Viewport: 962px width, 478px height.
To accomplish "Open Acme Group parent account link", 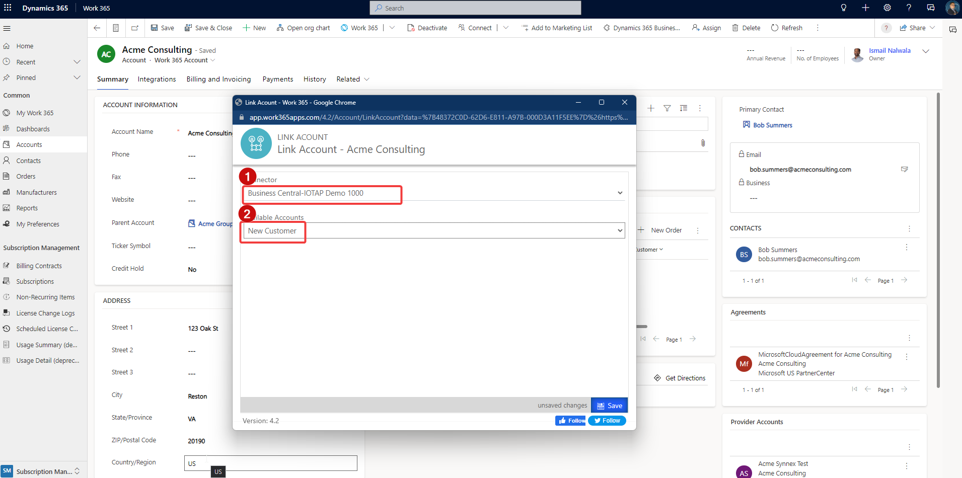I will (x=215, y=224).
